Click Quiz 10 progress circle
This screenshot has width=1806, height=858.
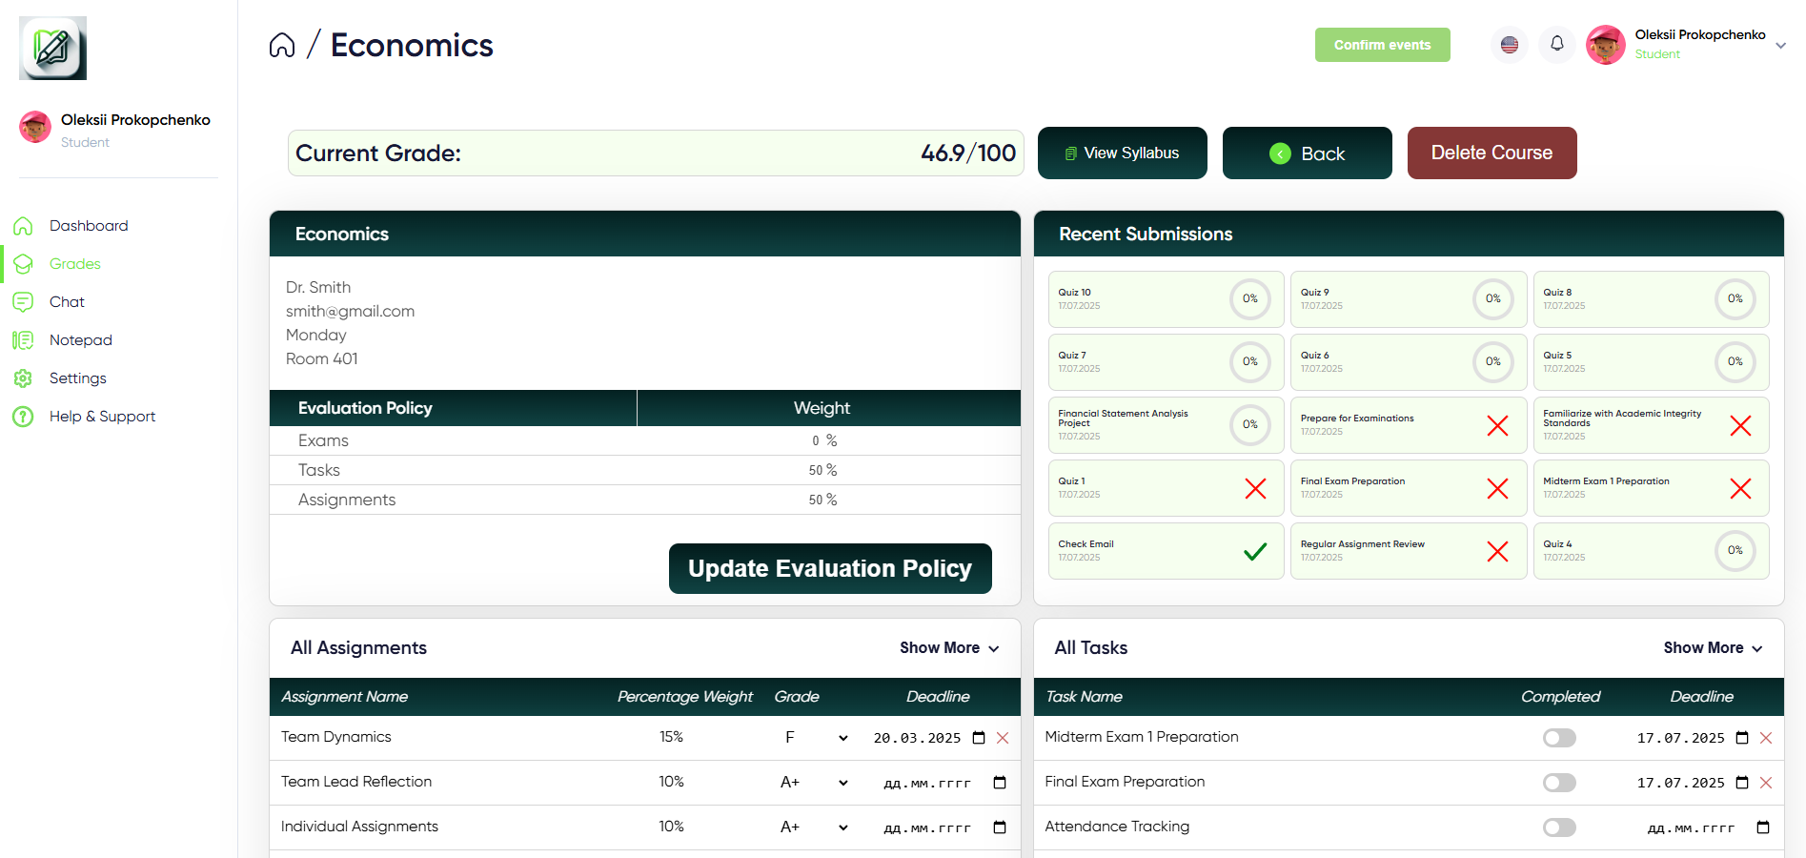click(1249, 299)
